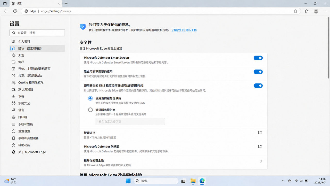Close the 设置 tab
This screenshot has width=330, height=186.
tap(59, 3)
